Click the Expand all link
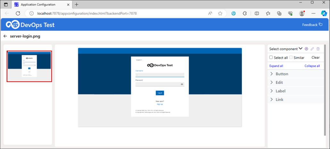Viewport: 330px width, 149px height. point(276,66)
